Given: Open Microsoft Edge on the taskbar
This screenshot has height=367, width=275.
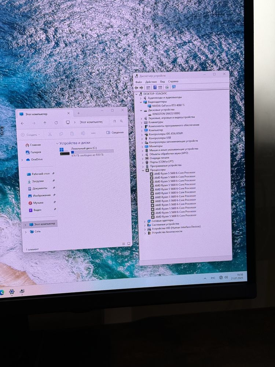Looking at the screenshot, I should tap(1, 292).
